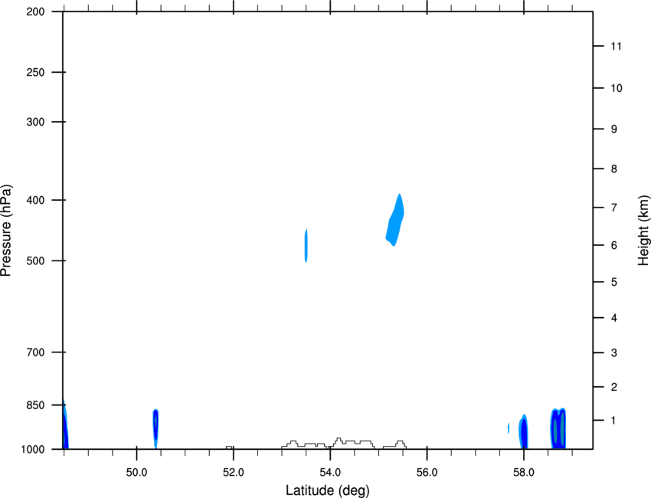Click the 2 km height label
Screen dimensions: 651x498
pos(614,387)
